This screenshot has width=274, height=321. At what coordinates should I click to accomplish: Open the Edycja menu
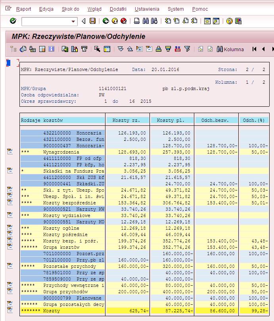[x=46, y=9]
